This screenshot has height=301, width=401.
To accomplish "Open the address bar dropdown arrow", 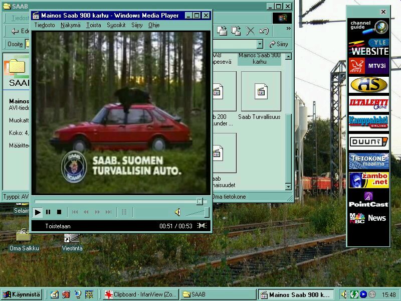I will point(260,43).
